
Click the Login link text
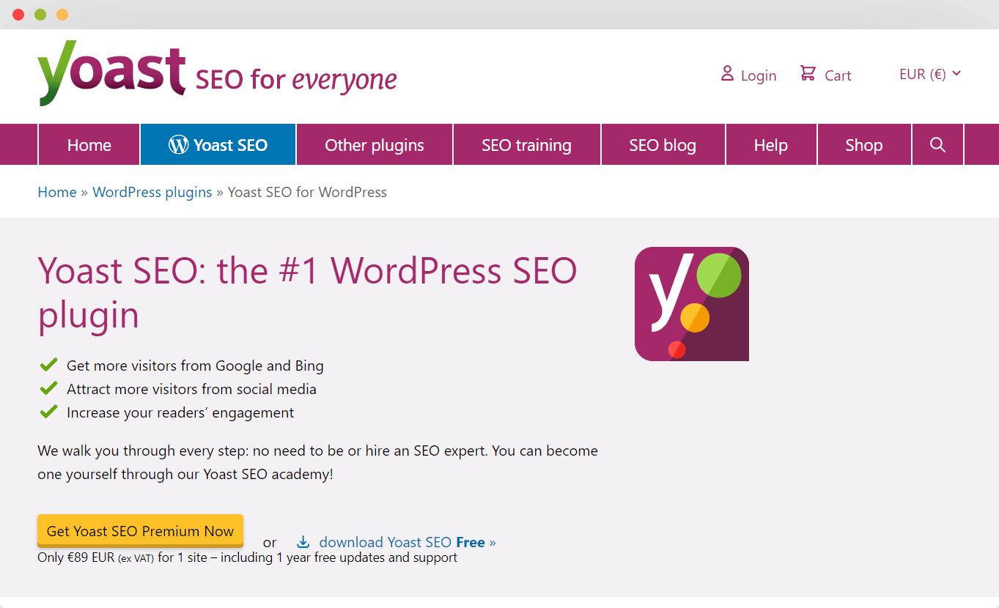tap(759, 75)
